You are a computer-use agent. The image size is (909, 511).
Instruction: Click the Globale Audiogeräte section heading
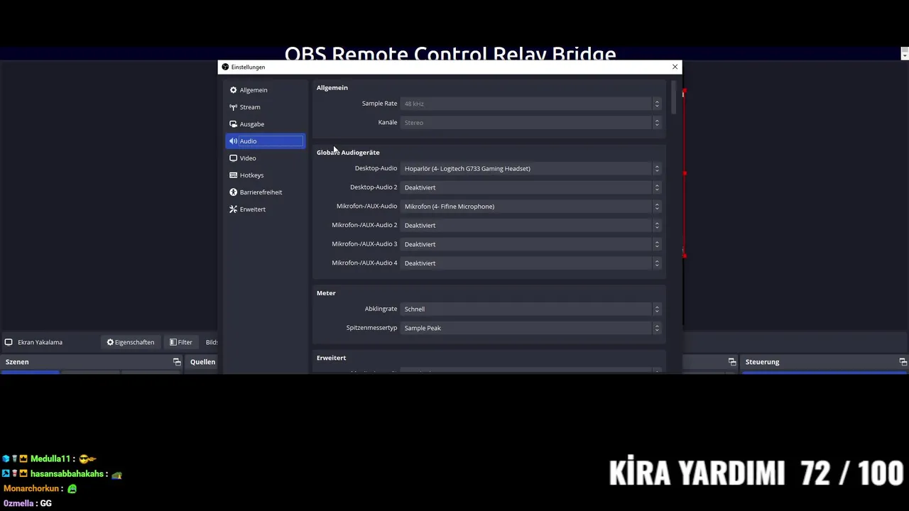(348, 153)
